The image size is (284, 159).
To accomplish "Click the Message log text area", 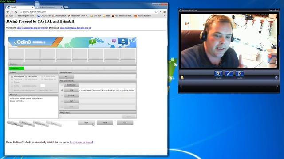I will coord(33,107).
